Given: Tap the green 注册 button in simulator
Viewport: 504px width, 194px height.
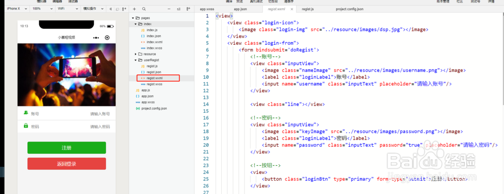Looking at the screenshot, I should pos(67,148).
